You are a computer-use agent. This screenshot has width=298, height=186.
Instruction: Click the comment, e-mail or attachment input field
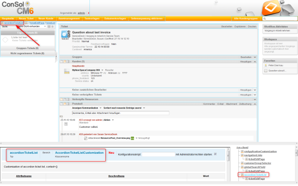[121, 113]
